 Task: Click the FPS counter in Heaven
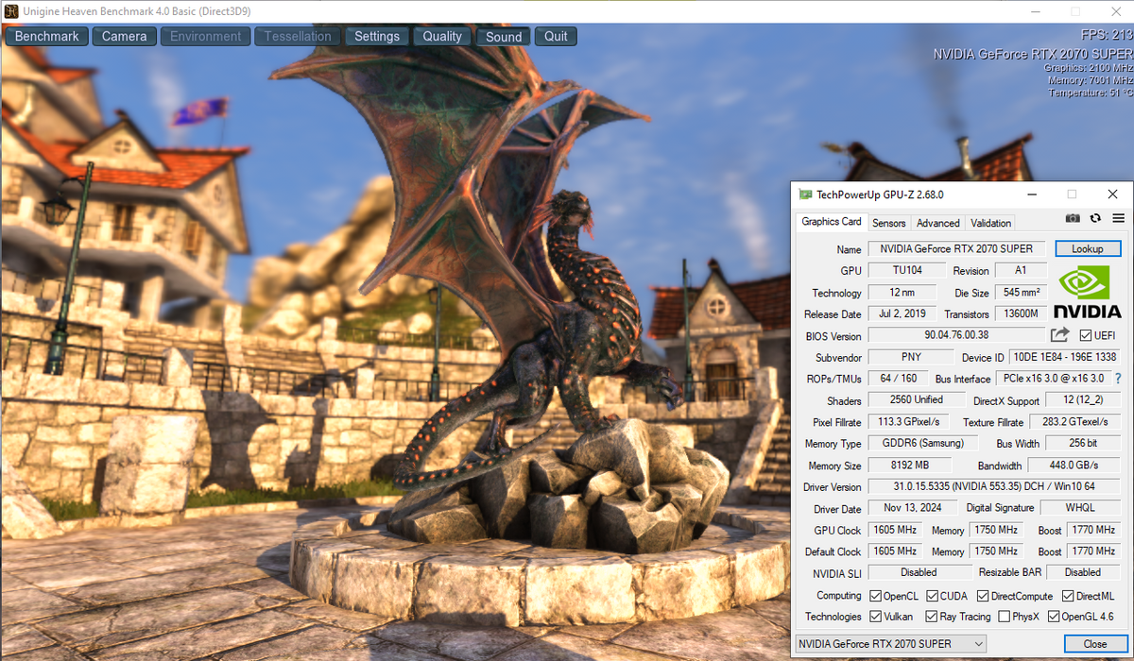tap(1108, 35)
